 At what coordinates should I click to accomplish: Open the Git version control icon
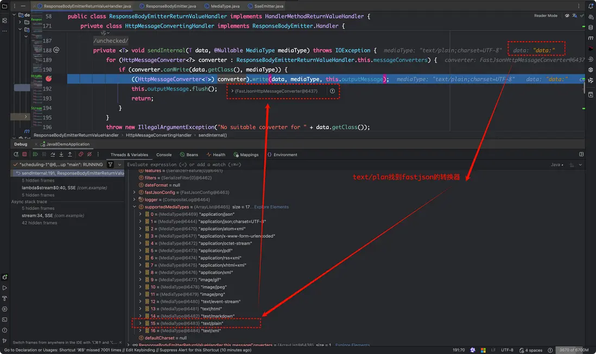(x=4, y=341)
